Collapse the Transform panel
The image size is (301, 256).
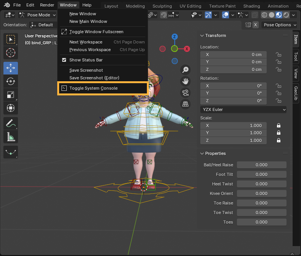pos(202,35)
